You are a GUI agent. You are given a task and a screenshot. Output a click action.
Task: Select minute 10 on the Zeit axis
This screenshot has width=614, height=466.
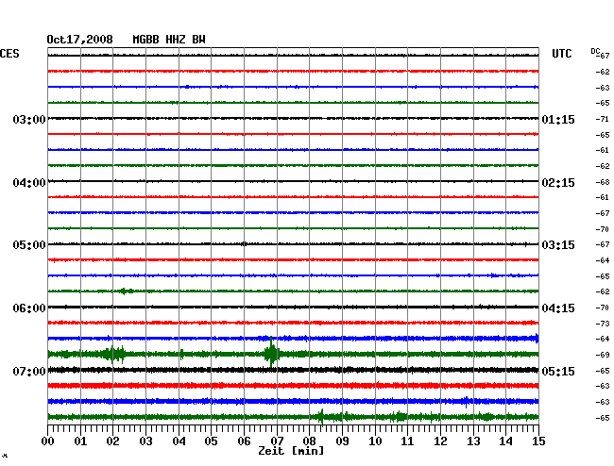coord(375,441)
